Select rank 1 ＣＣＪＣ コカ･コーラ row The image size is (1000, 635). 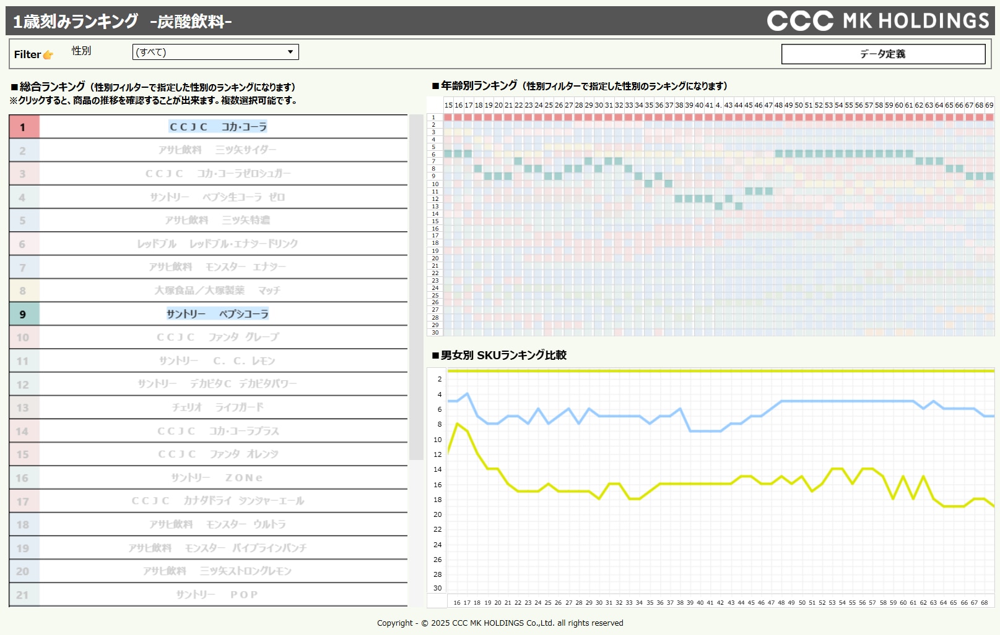coord(208,127)
